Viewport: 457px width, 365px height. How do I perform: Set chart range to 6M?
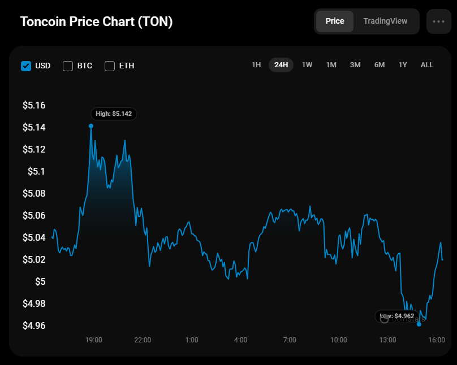click(x=380, y=65)
